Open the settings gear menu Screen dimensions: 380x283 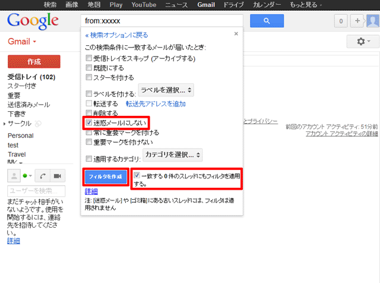click(x=361, y=42)
